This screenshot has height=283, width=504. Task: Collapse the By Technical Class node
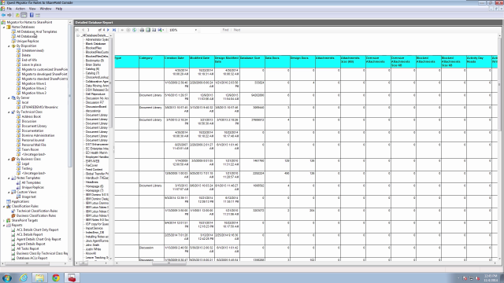point(9,112)
